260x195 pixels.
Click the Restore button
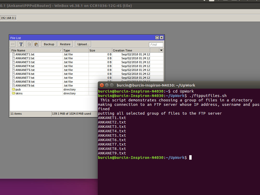click(65, 44)
